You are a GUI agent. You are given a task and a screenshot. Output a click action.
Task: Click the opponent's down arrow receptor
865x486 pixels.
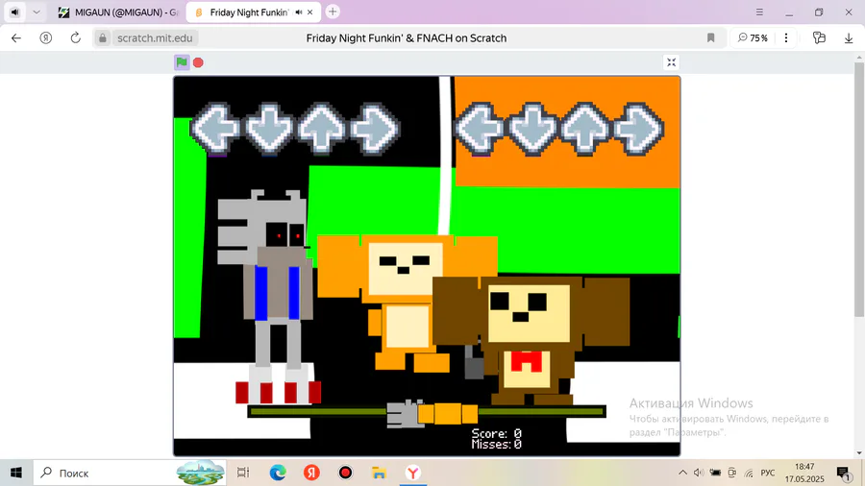pos(269,129)
